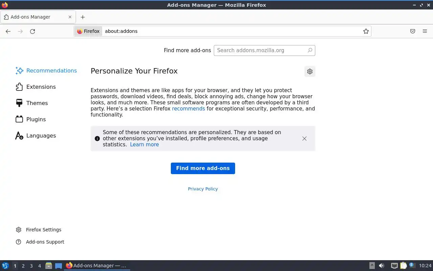Select the Add-ons Manager browser tab
433x271 pixels.
coord(38,17)
